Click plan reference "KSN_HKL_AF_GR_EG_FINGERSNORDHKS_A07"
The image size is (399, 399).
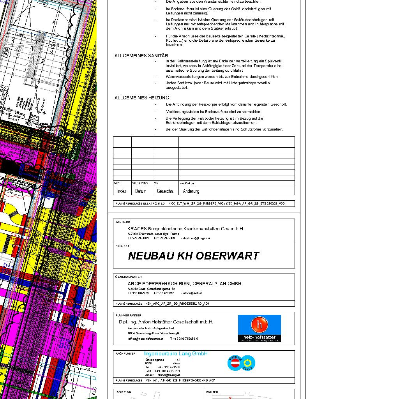coord(180,380)
